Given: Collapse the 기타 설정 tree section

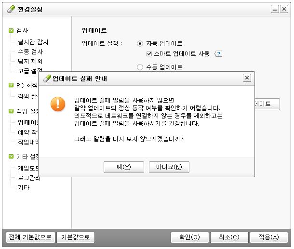Looking at the screenshot, I should [11, 156].
